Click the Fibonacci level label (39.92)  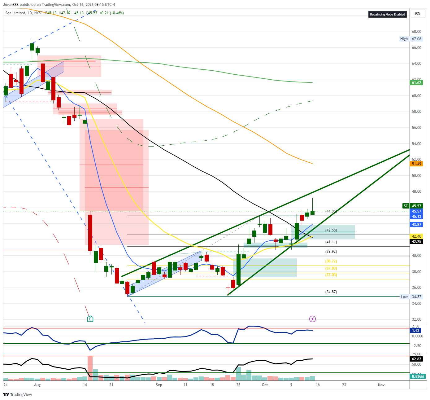pyautogui.click(x=331, y=252)
